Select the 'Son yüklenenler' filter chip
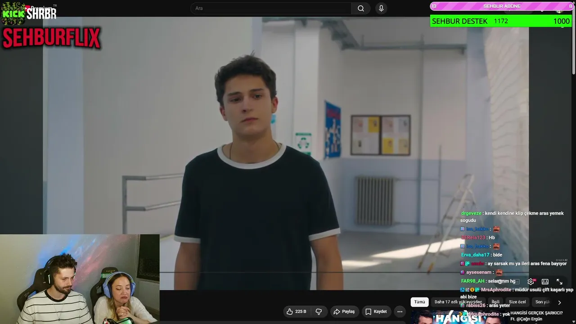 coord(543,302)
